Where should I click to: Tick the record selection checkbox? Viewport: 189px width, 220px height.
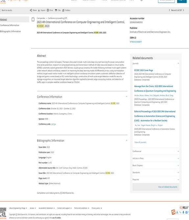click(33, 19)
